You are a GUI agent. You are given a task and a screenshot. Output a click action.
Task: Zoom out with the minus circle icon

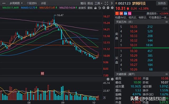(108, 8)
